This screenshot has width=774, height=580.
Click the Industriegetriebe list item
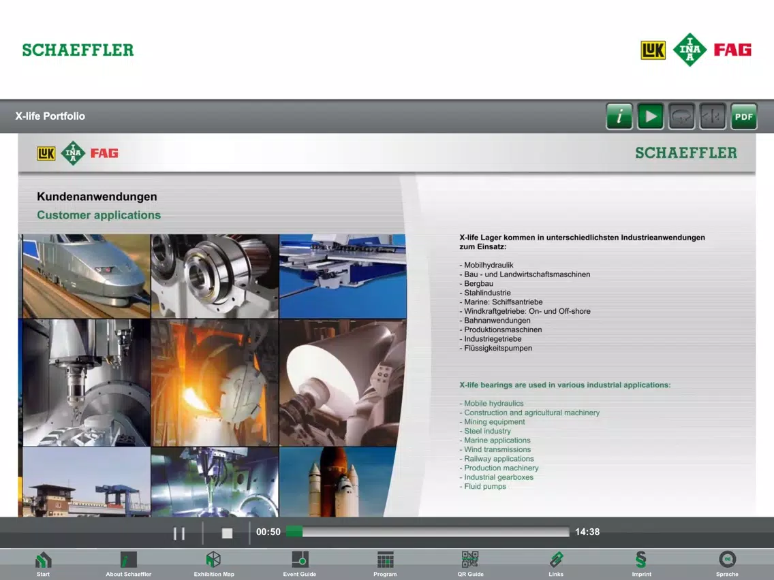[x=491, y=339]
